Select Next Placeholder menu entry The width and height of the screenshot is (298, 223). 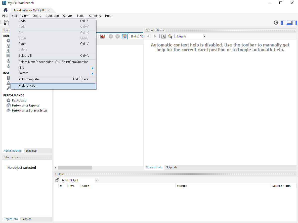(x=53, y=62)
